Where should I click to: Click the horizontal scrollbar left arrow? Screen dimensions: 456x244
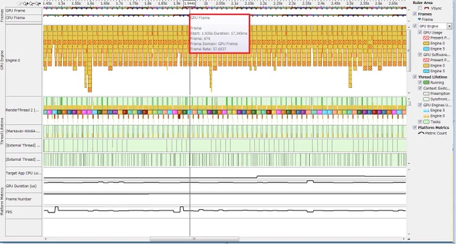pos(45,239)
